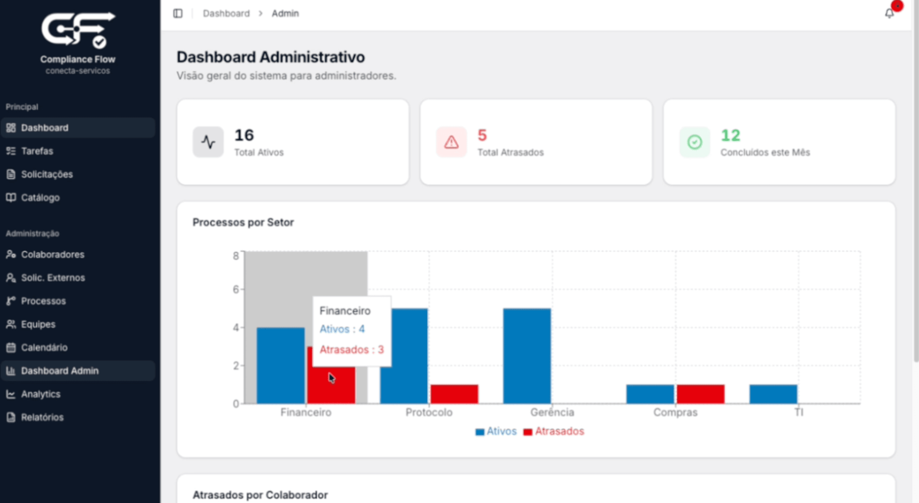The image size is (919, 503).
Task: Click the Equipes people icon
Action: click(11, 324)
